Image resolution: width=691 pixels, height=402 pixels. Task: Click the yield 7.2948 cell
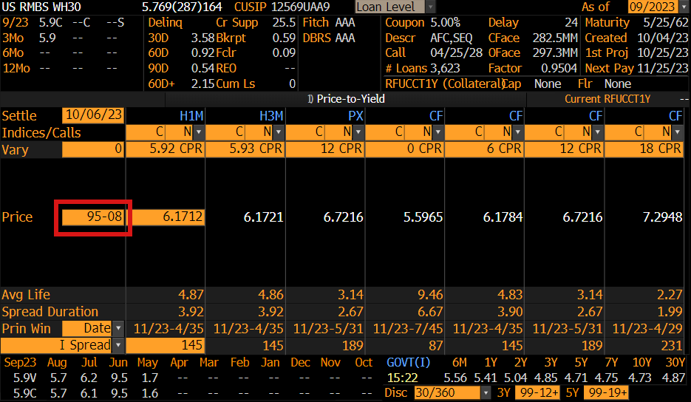[x=662, y=217]
